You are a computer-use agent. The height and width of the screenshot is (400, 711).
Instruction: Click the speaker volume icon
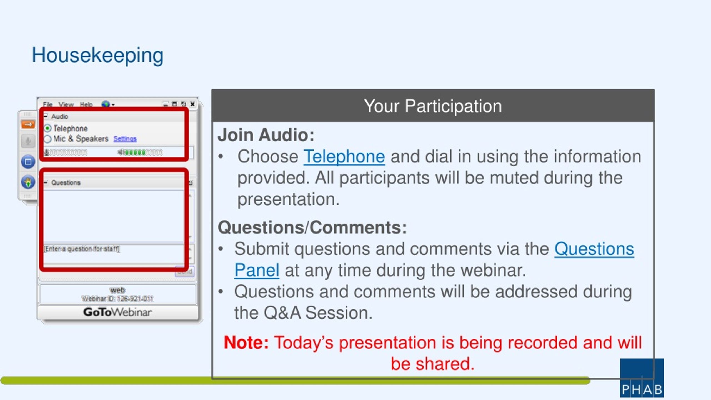tap(120, 152)
